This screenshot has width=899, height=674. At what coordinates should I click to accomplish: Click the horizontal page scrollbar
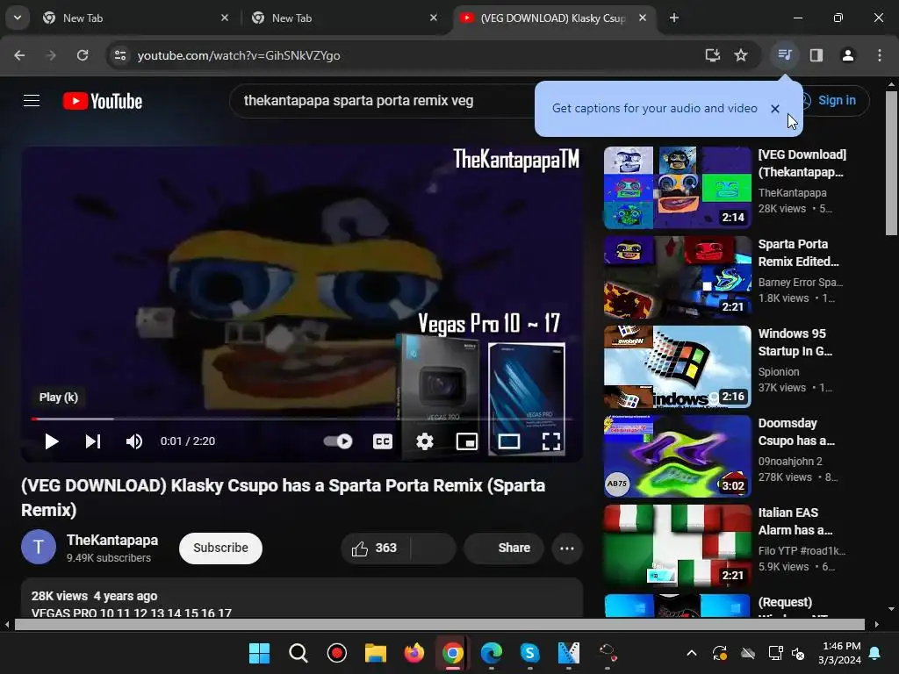pyautogui.click(x=439, y=625)
